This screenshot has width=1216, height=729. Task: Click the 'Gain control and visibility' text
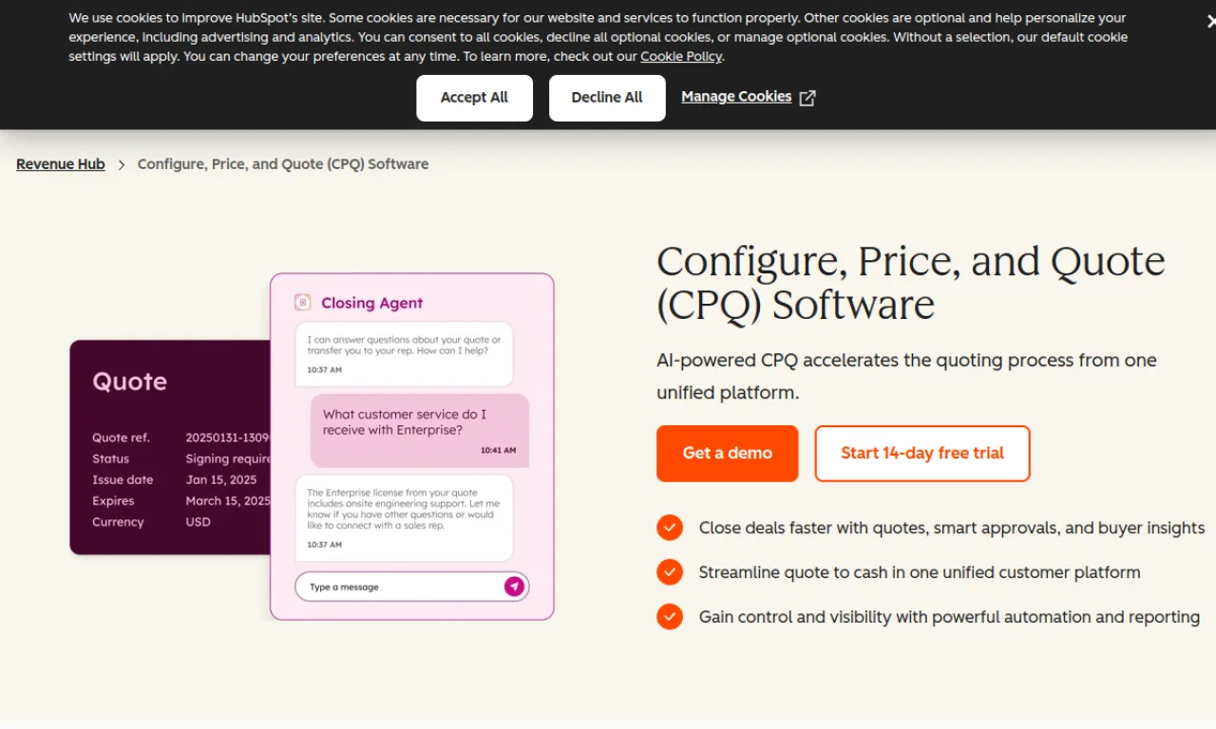point(949,617)
